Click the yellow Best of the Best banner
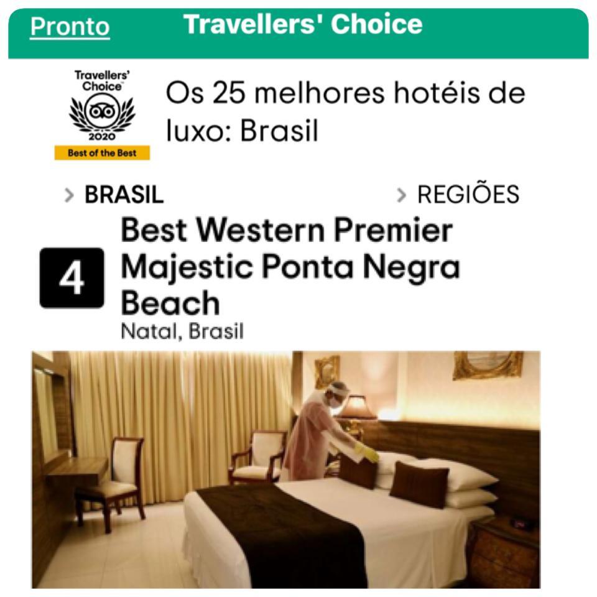This screenshot has width=597, height=597. click(x=102, y=153)
